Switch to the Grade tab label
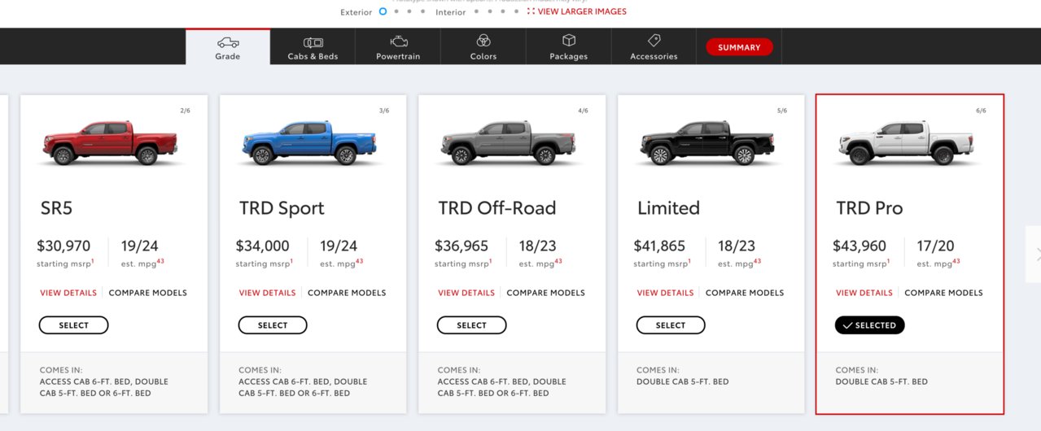The width and height of the screenshot is (1041, 431). click(x=228, y=57)
